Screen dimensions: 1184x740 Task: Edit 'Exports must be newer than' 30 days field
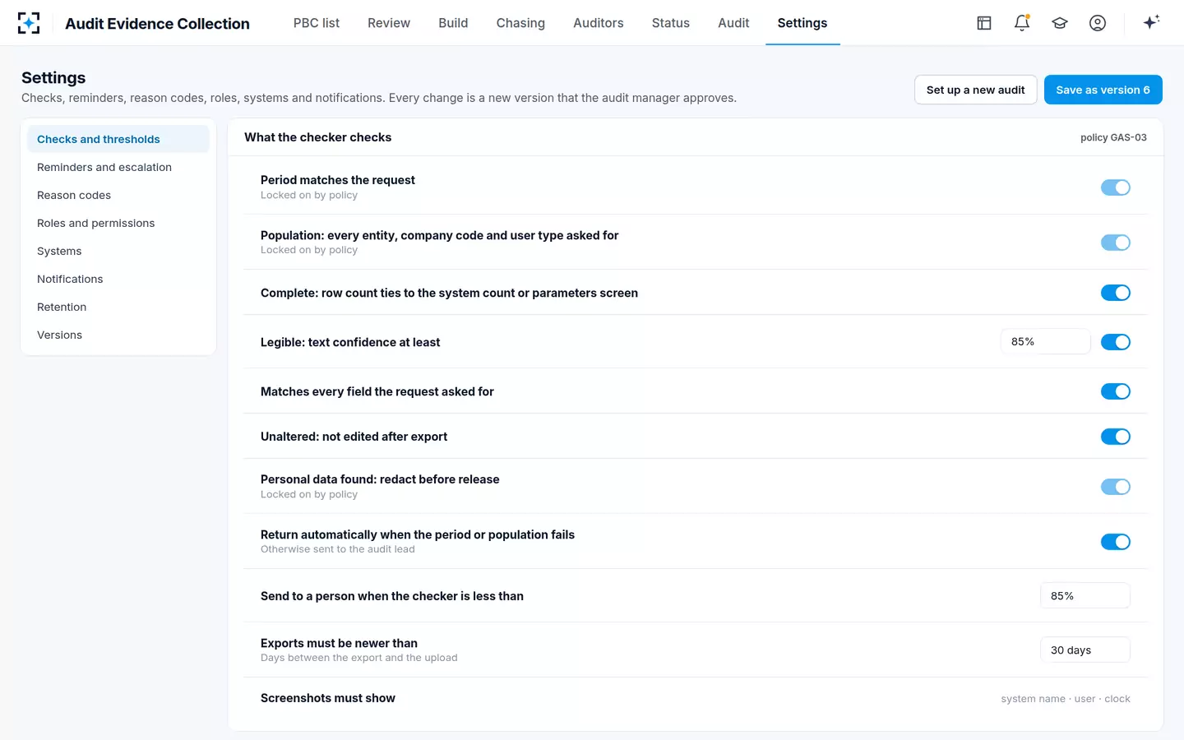pos(1085,650)
